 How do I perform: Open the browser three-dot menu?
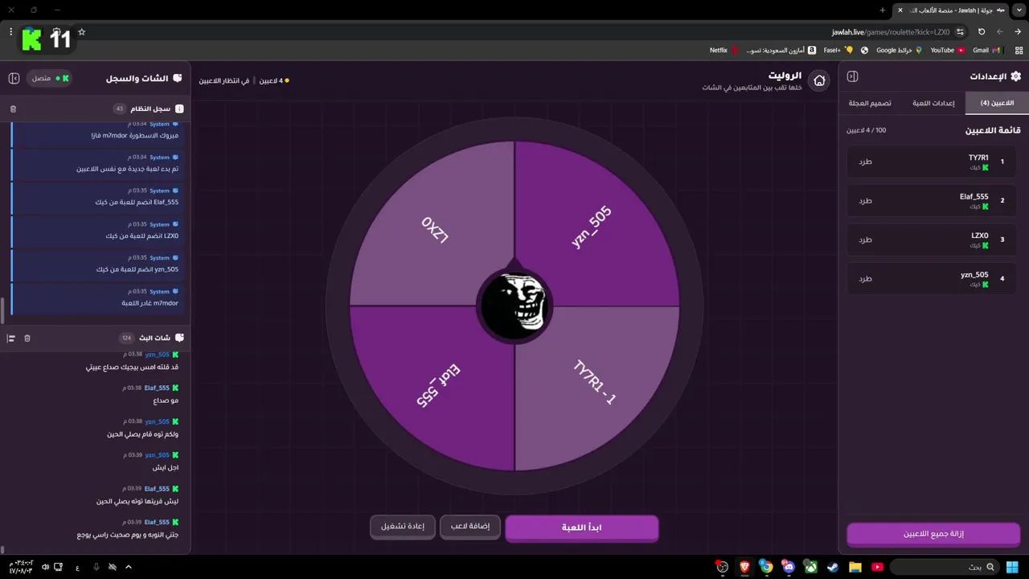pyautogui.click(x=10, y=32)
